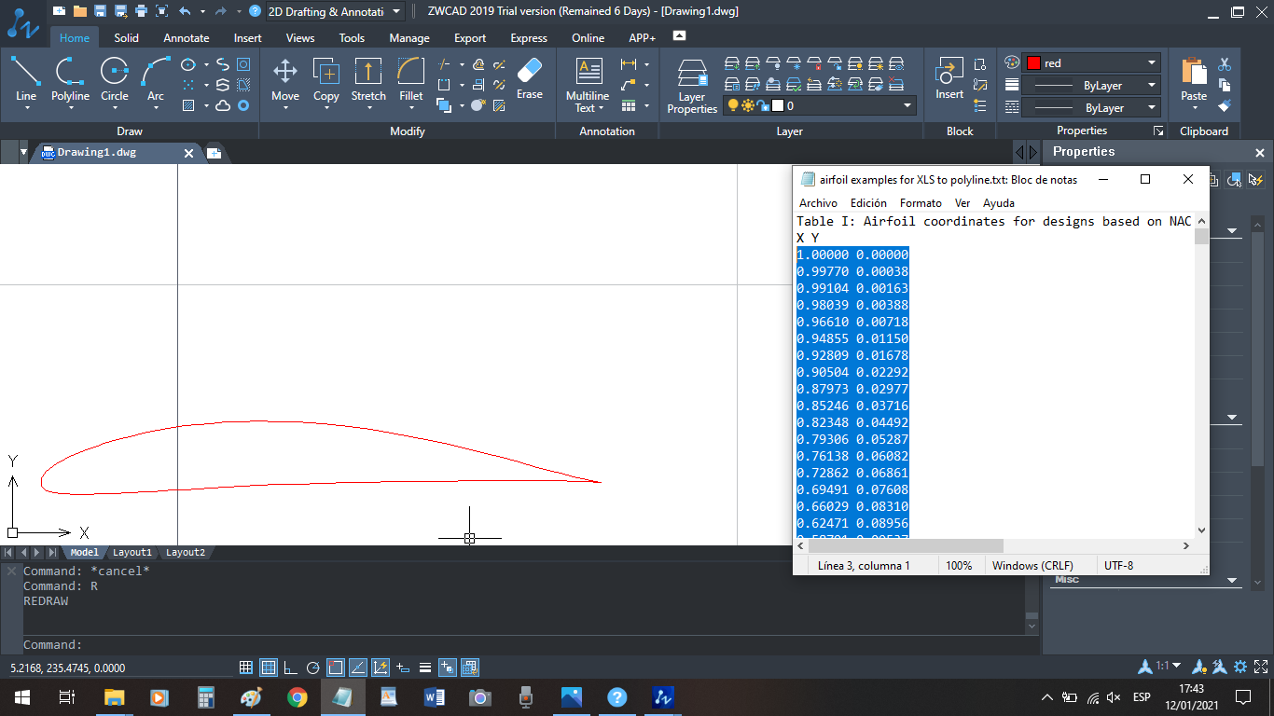
Task: Insert Multiline Text annotation
Action: click(588, 84)
